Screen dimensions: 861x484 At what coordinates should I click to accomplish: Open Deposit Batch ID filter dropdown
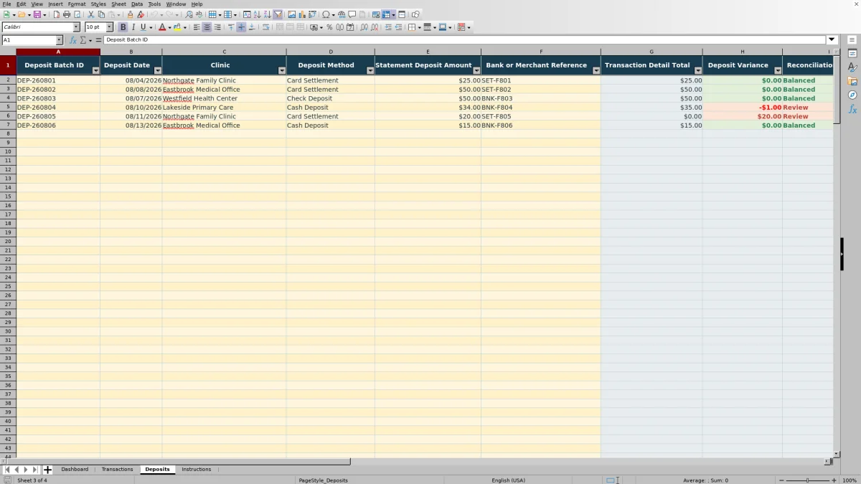click(96, 70)
